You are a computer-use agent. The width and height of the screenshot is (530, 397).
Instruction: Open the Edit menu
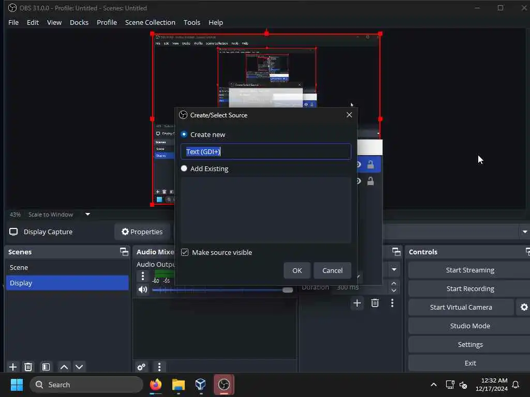click(33, 22)
